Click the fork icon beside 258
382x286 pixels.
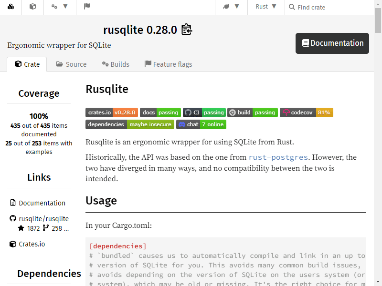click(45, 228)
